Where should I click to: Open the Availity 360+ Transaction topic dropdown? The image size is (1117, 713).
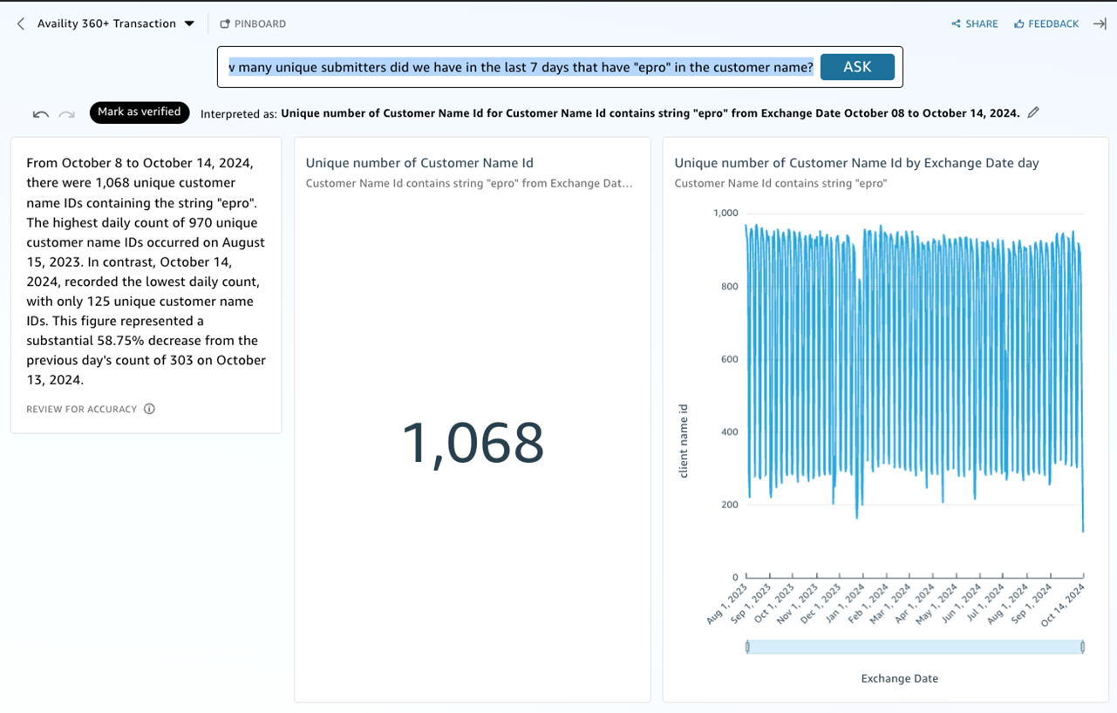click(x=189, y=24)
